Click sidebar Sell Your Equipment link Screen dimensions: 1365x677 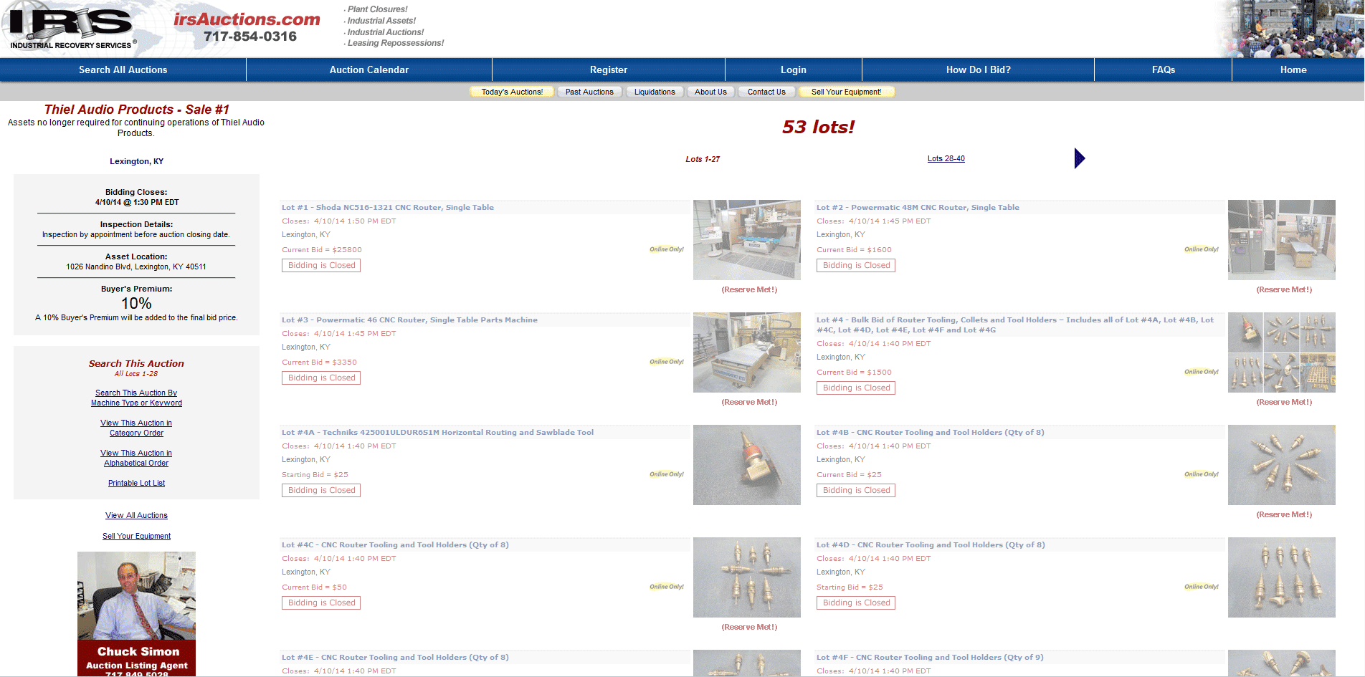pos(136,536)
